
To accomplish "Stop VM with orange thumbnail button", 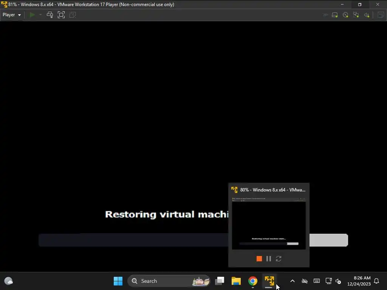I will pos(259,258).
